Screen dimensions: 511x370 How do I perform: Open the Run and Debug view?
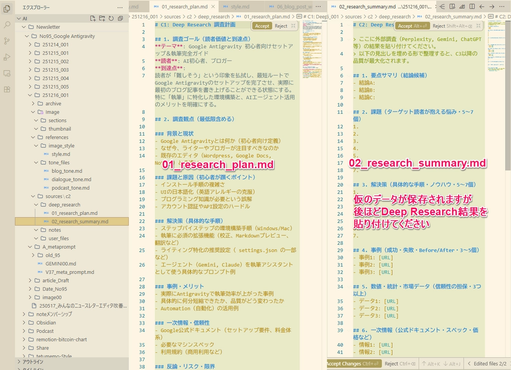coord(7,57)
